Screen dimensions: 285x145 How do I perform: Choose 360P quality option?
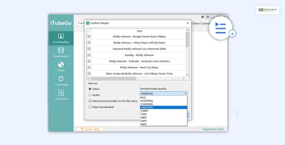pyautogui.click(x=164, y=121)
